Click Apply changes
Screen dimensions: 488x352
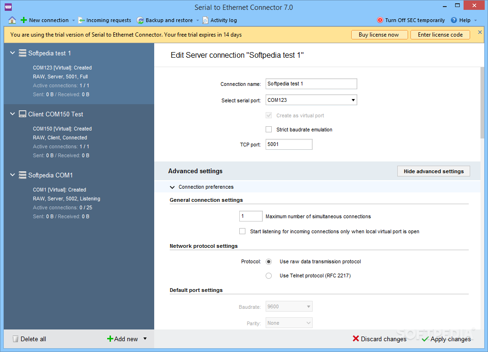tap(446, 339)
